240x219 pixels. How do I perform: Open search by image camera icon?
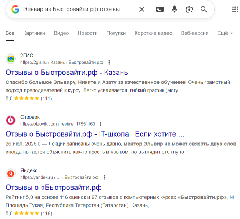(189, 9)
